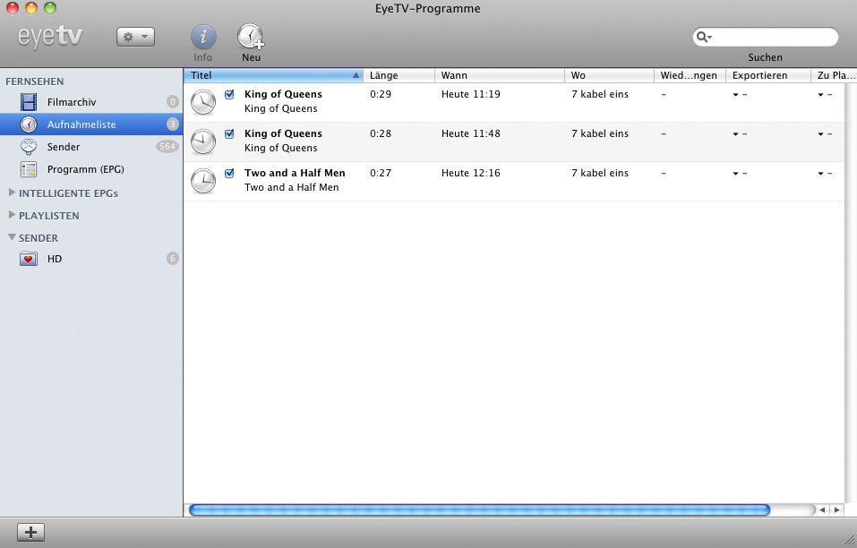Viewport: 857px width, 548px height.
Task: Click the Zu Pla... column header
Action: (x=834, y=75)
